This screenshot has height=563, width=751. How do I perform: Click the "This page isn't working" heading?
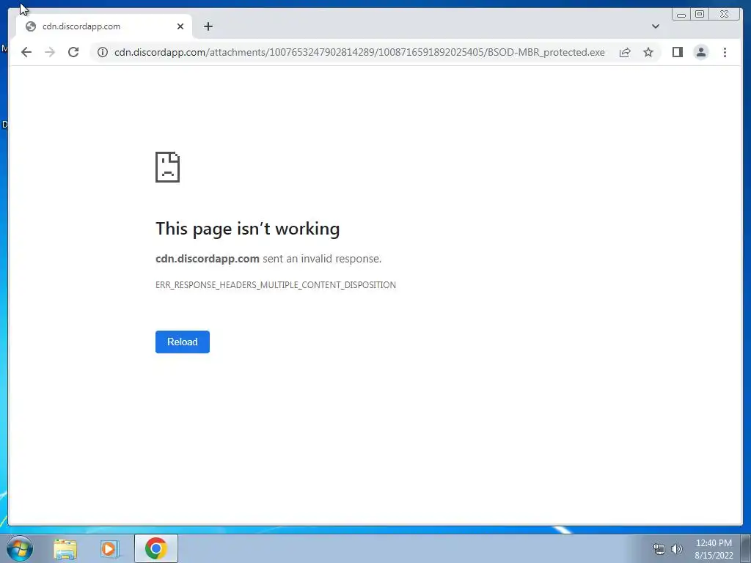tap(248, 229)
